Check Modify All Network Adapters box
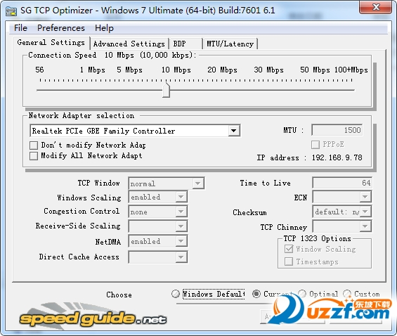 tap(34, 156)
